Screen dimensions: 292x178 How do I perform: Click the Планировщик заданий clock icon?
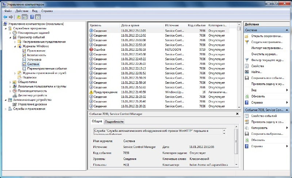click(x=15, y=32)
